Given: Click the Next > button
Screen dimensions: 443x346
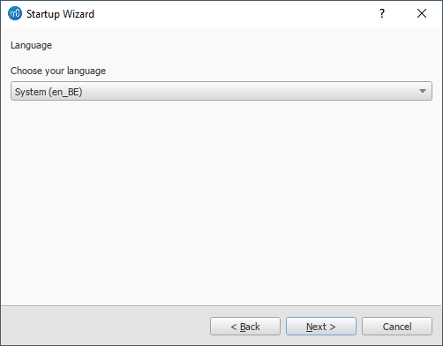Looking at the screenshot, I should 321,327.
